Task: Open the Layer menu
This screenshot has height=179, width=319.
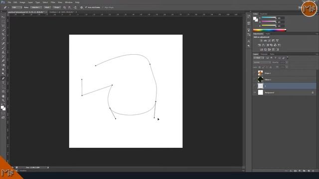Action: (30, 2)
